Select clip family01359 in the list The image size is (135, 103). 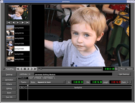tap(22, 44)
